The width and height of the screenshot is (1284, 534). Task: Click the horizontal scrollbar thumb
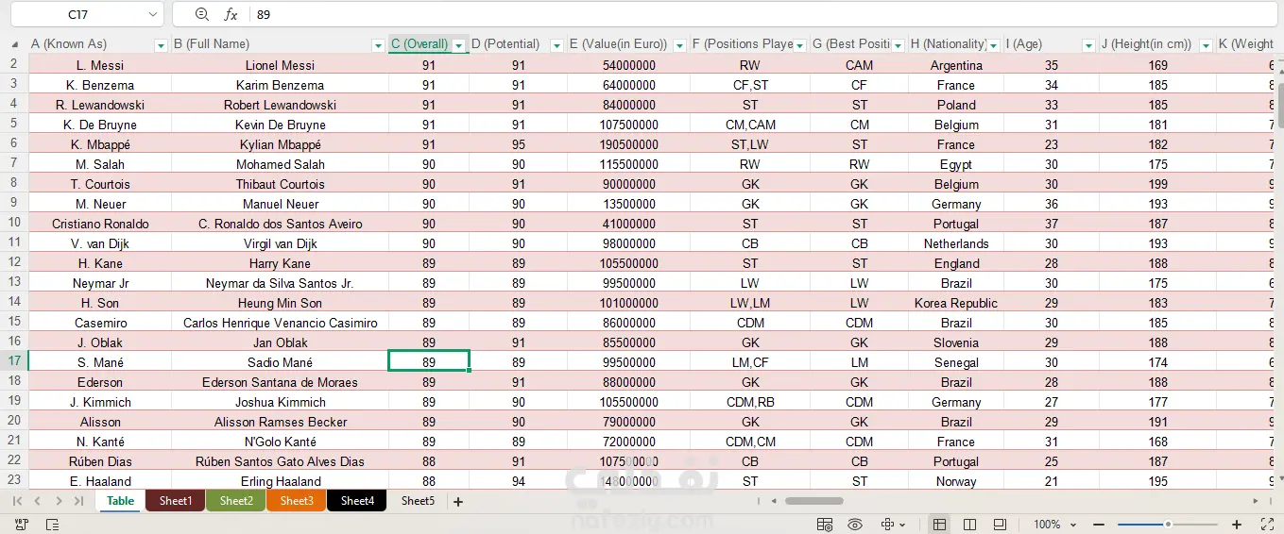pos(813,501)
